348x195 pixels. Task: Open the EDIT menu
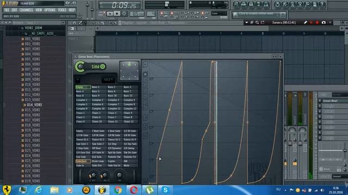[14, 10]
